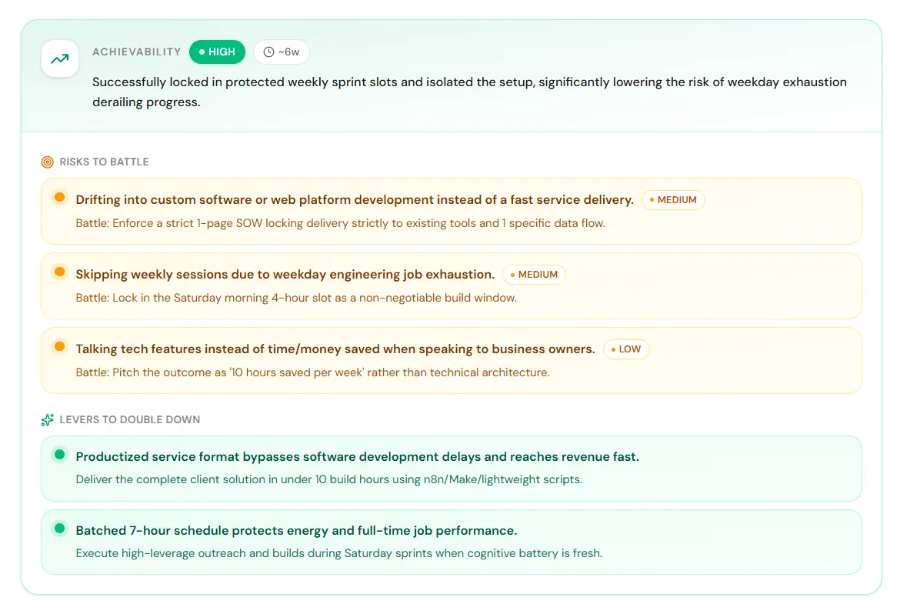
Task: Click the MEDIUM badge on the skipping sessions risk
Action: tap(534, 275)
